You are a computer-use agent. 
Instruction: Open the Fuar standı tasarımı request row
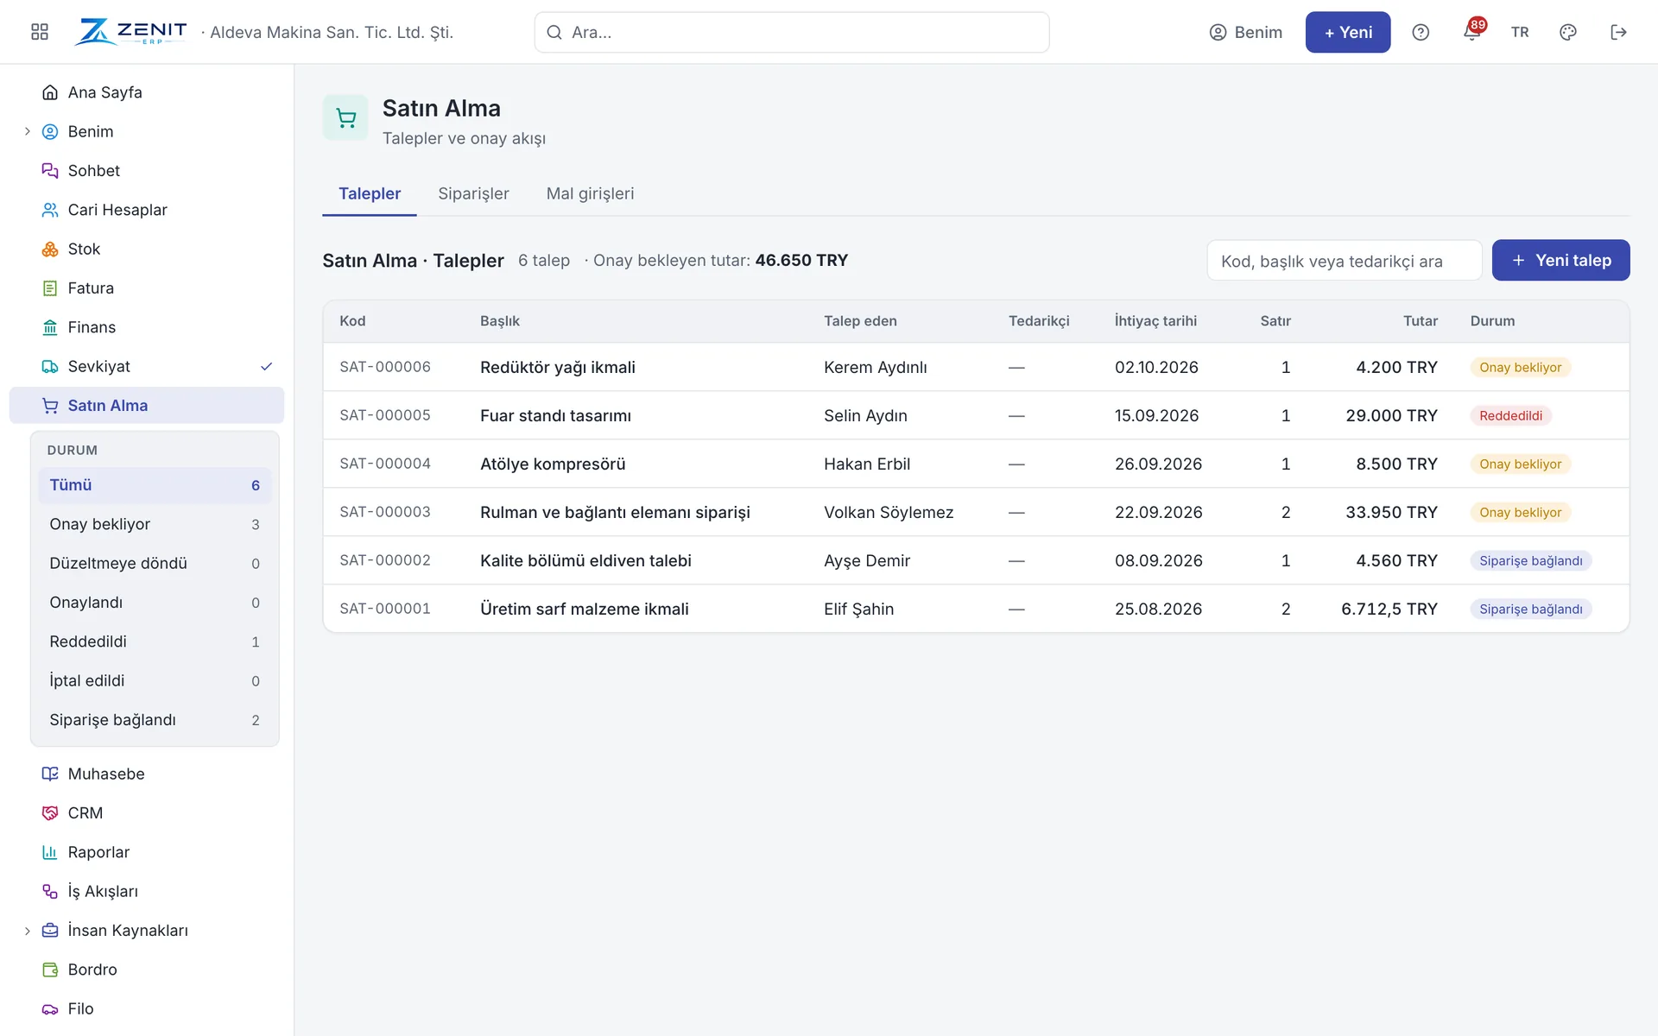click(976, 415)
